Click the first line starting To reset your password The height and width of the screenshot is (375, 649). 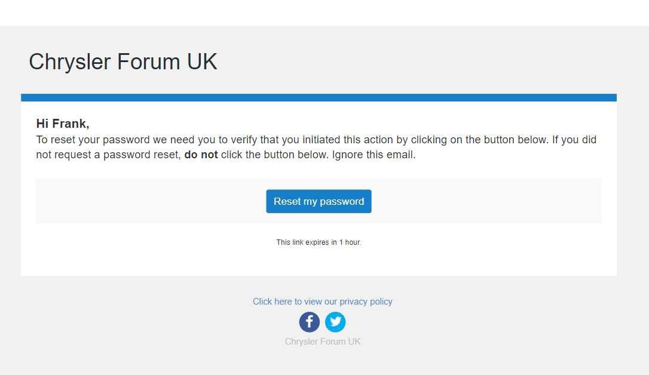(316, 140)
